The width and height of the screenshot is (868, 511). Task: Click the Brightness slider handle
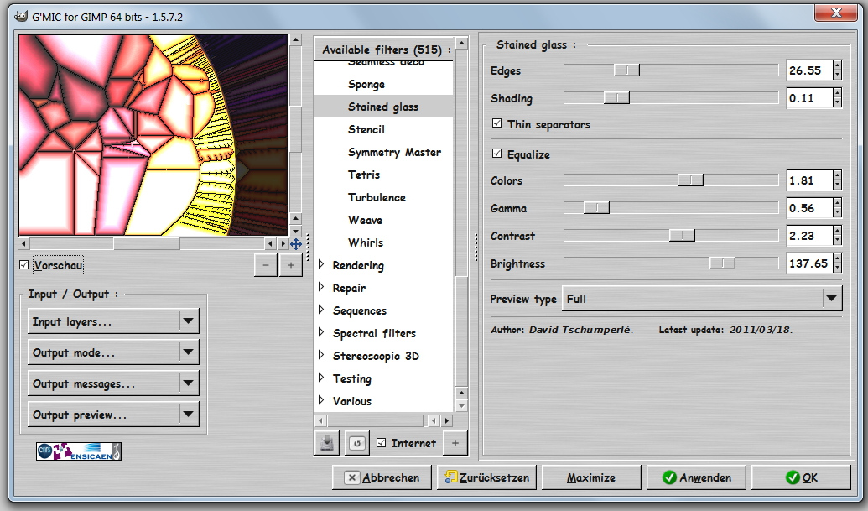click(722, 263)
